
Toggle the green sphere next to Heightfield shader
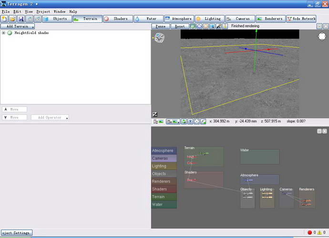tap(10, 33)
